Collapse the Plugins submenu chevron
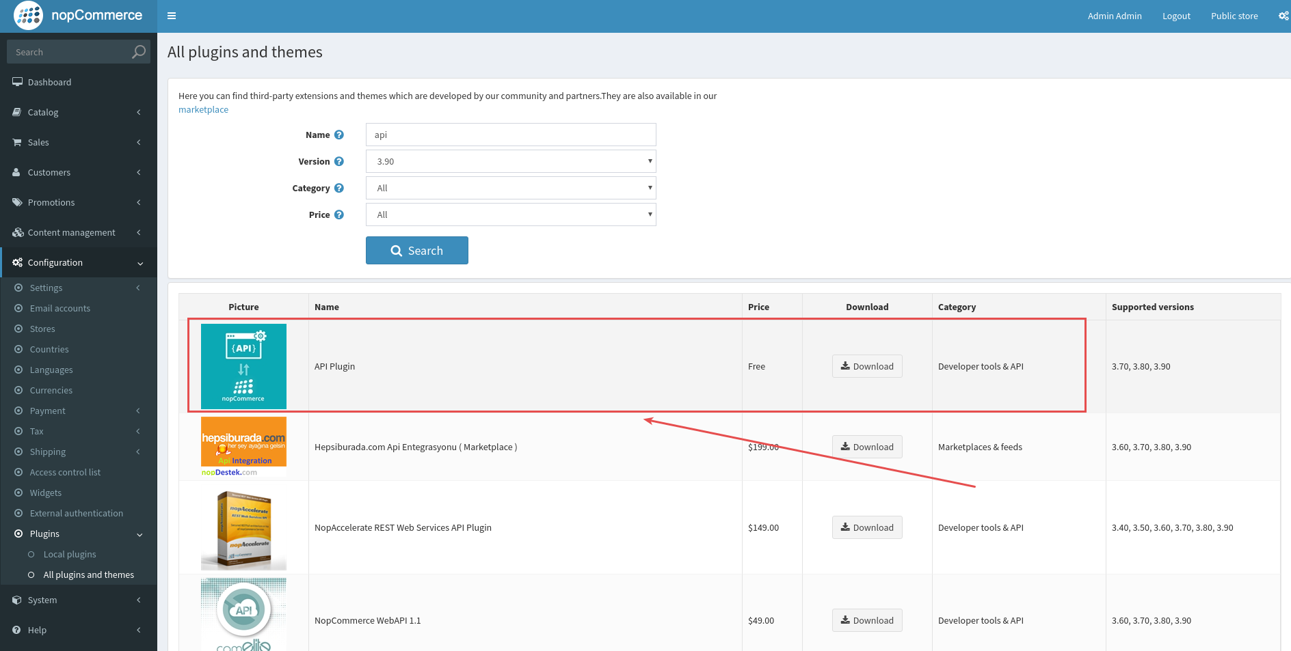 pyautogui.click(x=139, y=534)
